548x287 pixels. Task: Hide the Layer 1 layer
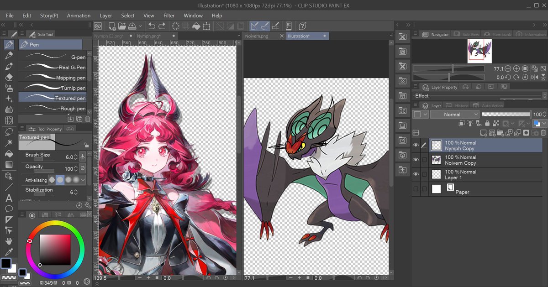[x=416, y=175]
